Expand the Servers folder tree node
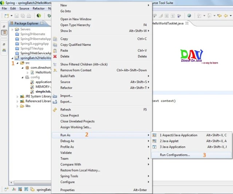 12,29
